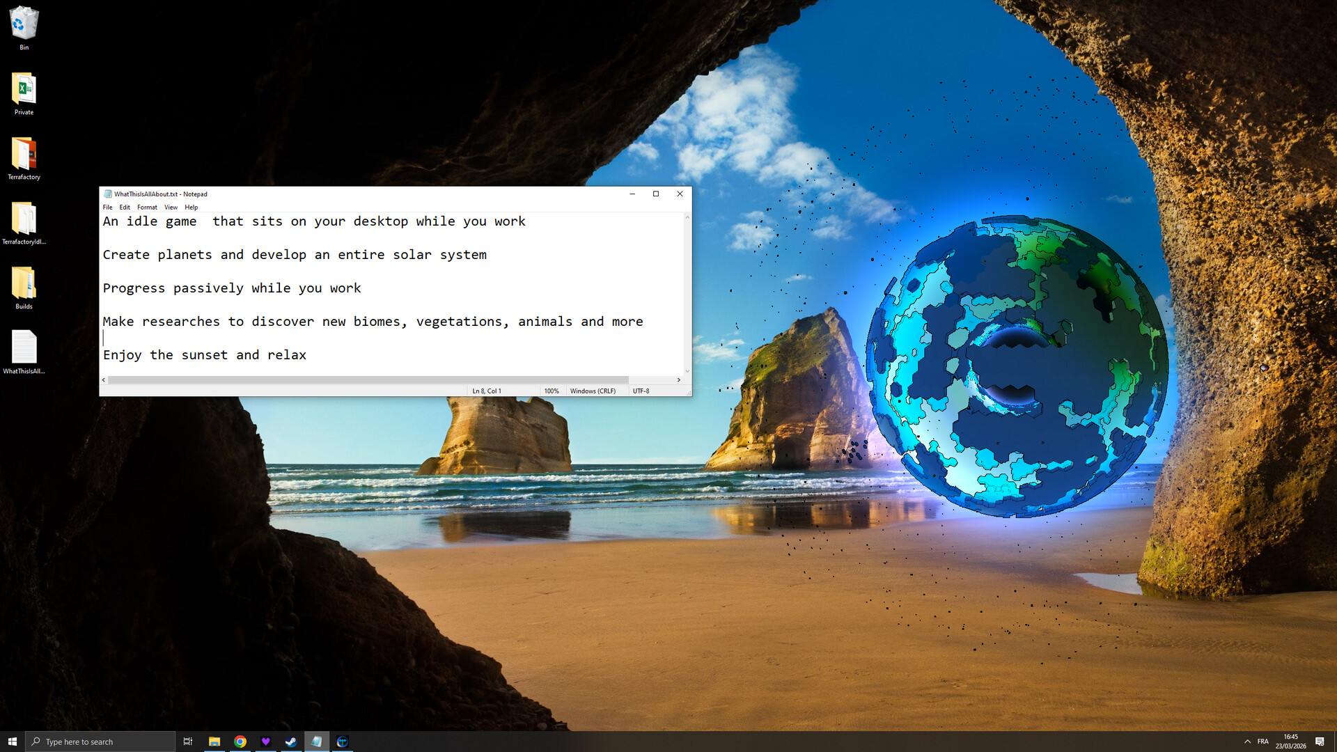This screenshot has height=752, width=1337.
Task: Click the purple heart taskbar app
Action: (265, 742)
